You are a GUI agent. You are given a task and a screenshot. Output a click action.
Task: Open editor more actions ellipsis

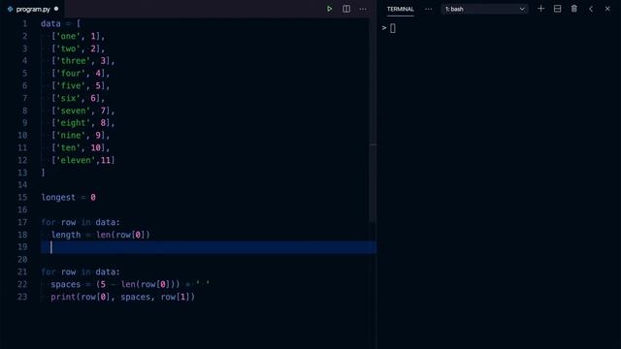[x=363, y=9]
